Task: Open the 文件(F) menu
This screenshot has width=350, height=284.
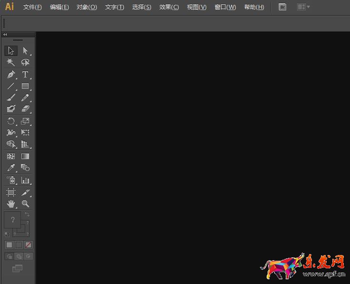Action: click(x=32, y=7)
